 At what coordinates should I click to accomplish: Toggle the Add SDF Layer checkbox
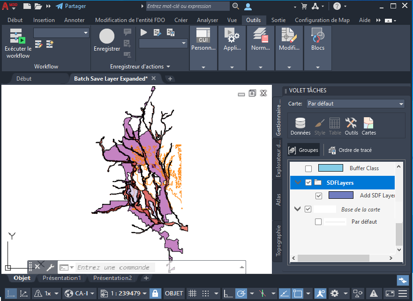point(319,196)
